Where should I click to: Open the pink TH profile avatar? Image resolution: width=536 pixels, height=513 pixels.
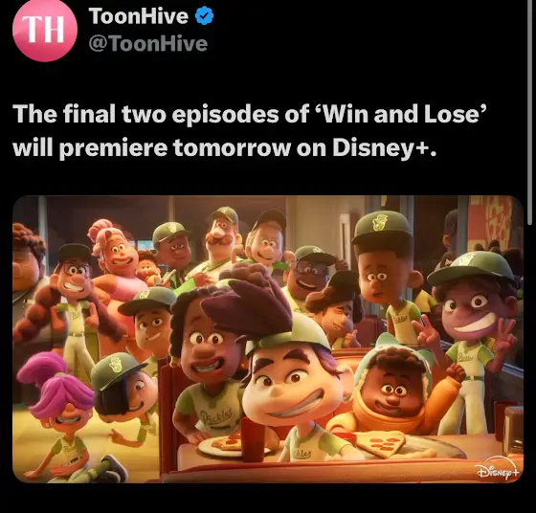(x=45, y=30)
